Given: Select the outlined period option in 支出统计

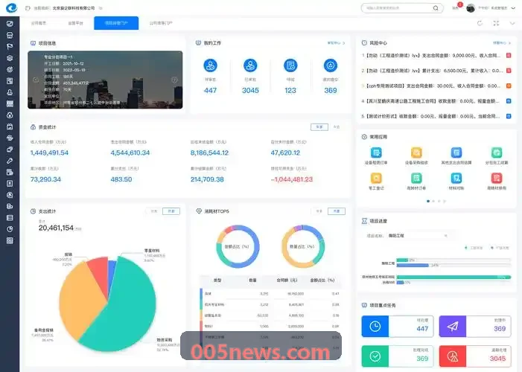Looking at the screenshot, I should coord(171,211).
